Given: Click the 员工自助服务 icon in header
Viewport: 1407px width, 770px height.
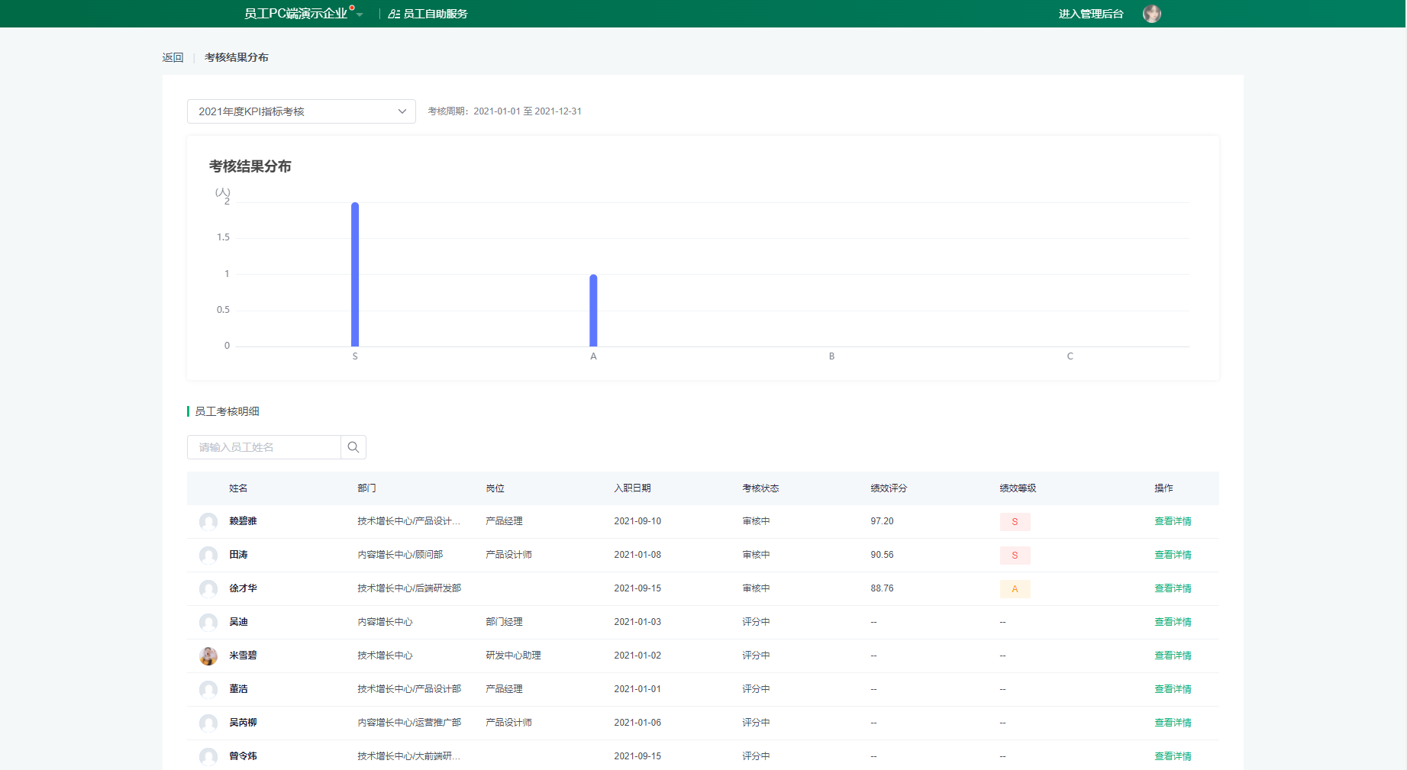Looking at the screenshot, I should (x=394, y=14).
